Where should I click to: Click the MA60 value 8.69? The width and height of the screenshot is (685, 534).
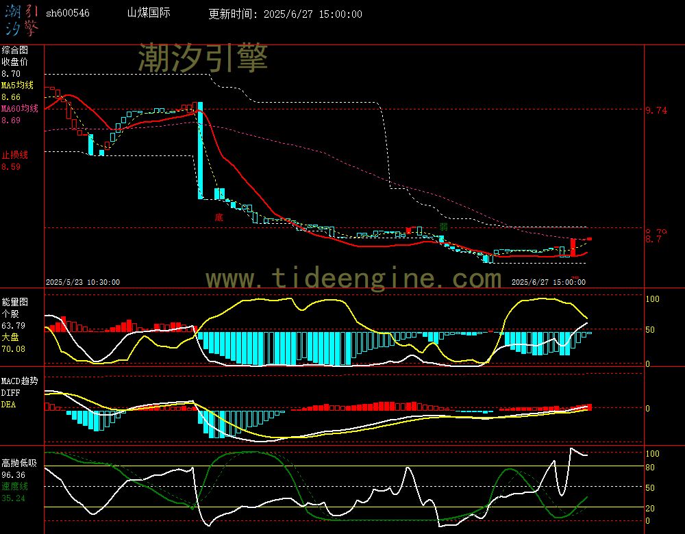pos(11,120)
